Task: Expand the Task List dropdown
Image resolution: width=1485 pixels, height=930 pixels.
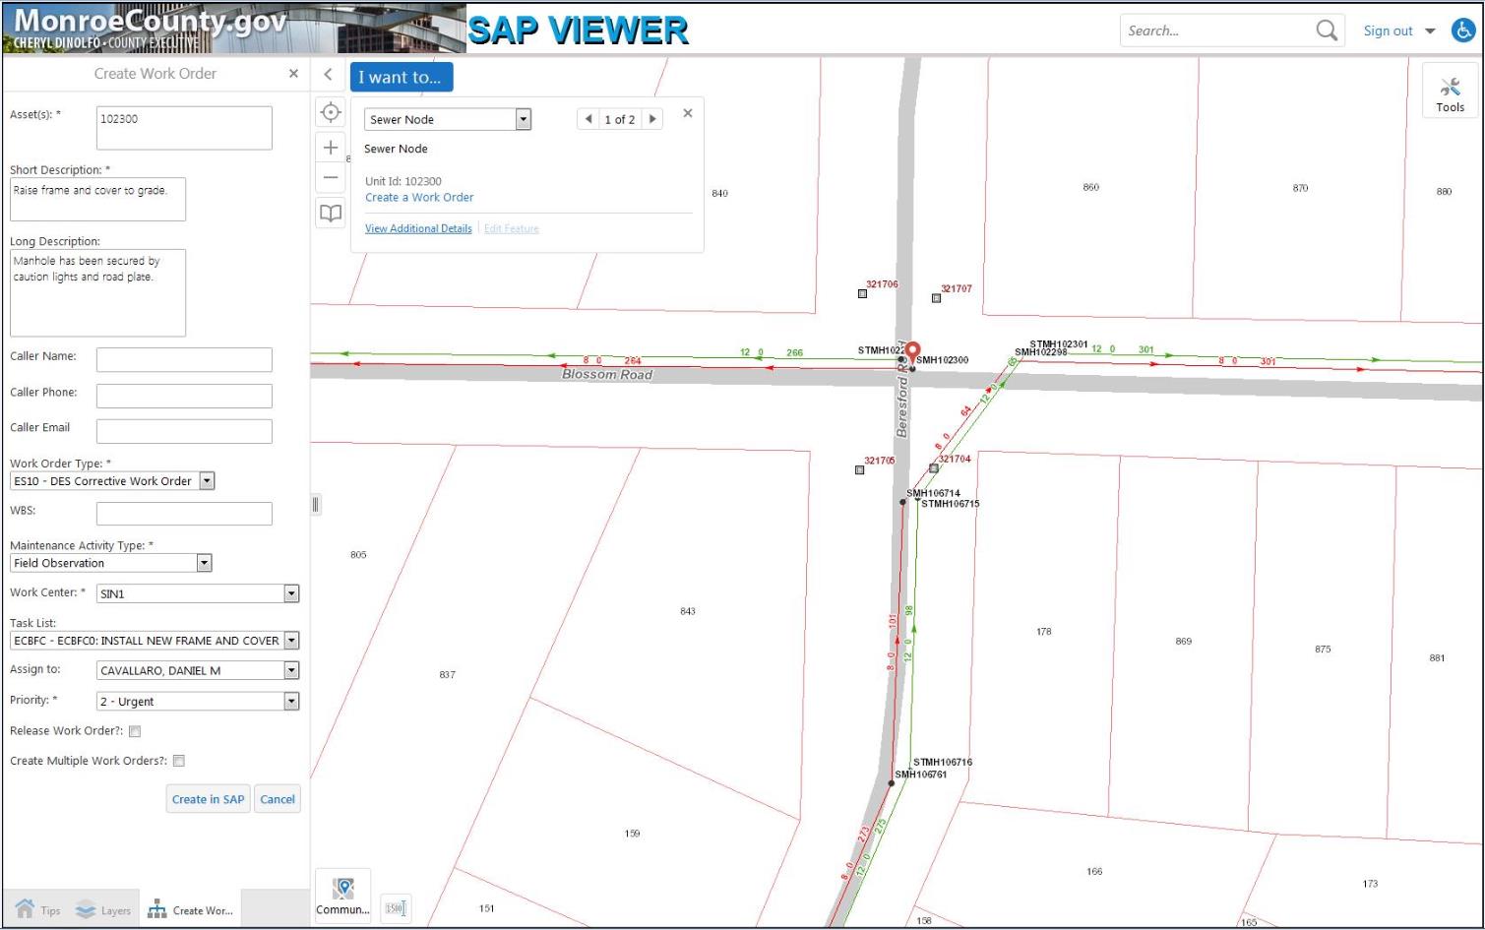Action: click(x=291, y=641)
